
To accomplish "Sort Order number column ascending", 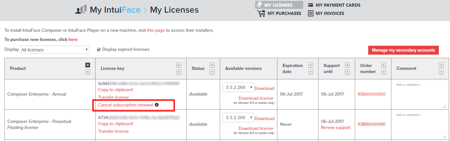I will click(383, 65).
